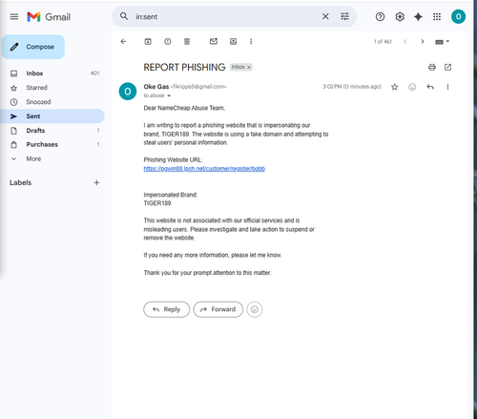Go to the newer conversation arrow

pyautogui.click(x=404, y=41)
